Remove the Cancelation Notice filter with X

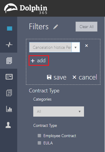pos(86,46)
